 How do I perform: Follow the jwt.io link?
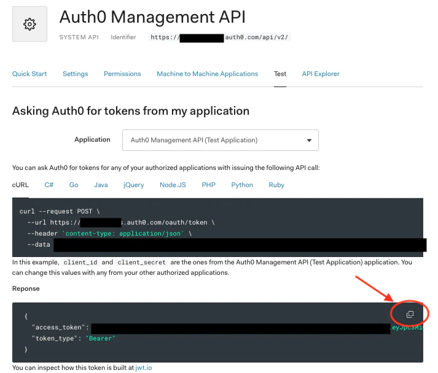(144, 367)
